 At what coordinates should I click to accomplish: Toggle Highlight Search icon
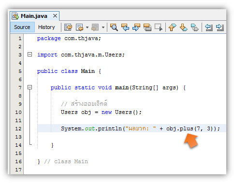(x=147, y=27)
